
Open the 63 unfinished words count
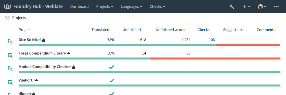pyautogui.click(x=188, y=53)
